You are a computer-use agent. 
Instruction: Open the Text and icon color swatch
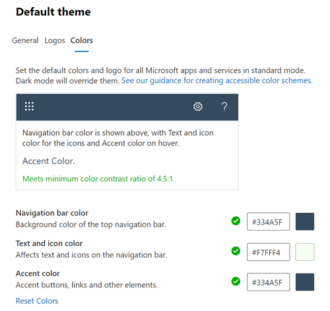point(305,252)
